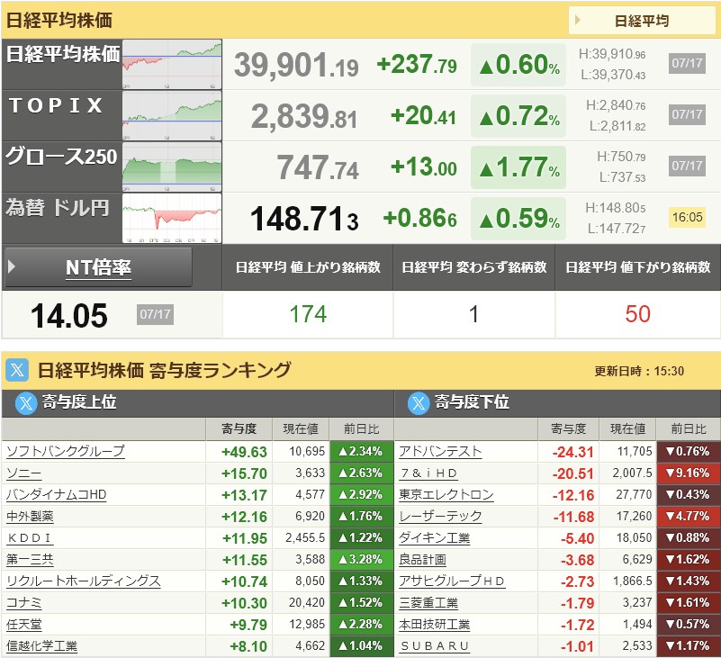Open the 第一三共 stock link
The height and width of the screenshot is (658, 721).
[x=30, y=559]
